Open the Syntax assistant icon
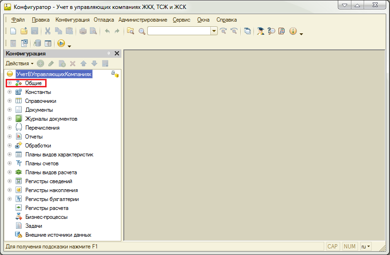 pos(261,31)
